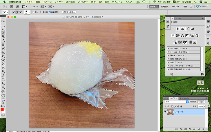Image resolution: width=211 pixels, height=132 pixels.
Task: Click the 境界線を調整... button
Action: (69, 12)
